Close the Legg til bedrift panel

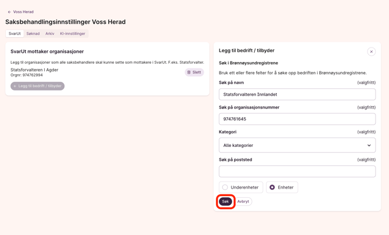371,52
